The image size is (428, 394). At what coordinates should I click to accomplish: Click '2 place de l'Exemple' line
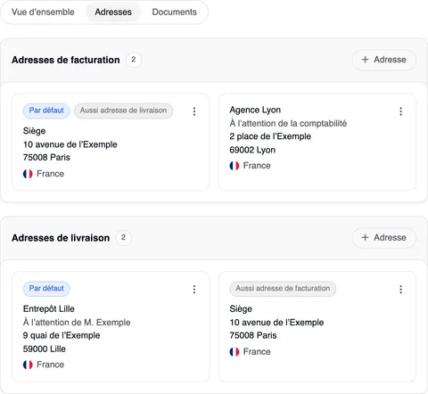[x=270, y=136]
